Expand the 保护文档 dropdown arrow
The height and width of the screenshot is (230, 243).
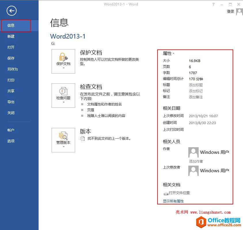click(63, 68)
